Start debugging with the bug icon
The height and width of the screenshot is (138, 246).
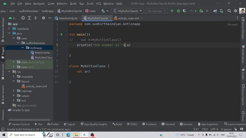click(x=178, y=11)
